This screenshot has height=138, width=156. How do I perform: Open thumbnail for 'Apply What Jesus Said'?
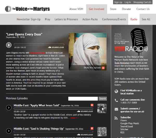[x=102, y=108]
